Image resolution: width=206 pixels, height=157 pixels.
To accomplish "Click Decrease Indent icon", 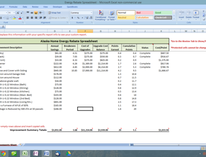I will (40, 18).
